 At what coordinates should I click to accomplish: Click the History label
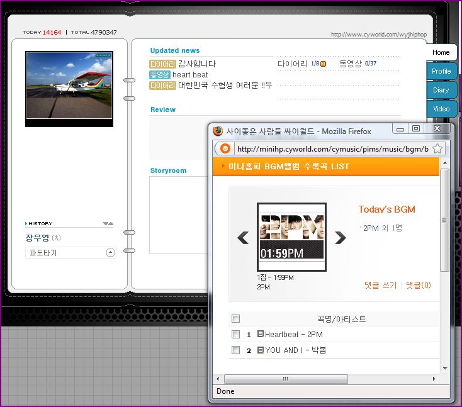point(40,223)
